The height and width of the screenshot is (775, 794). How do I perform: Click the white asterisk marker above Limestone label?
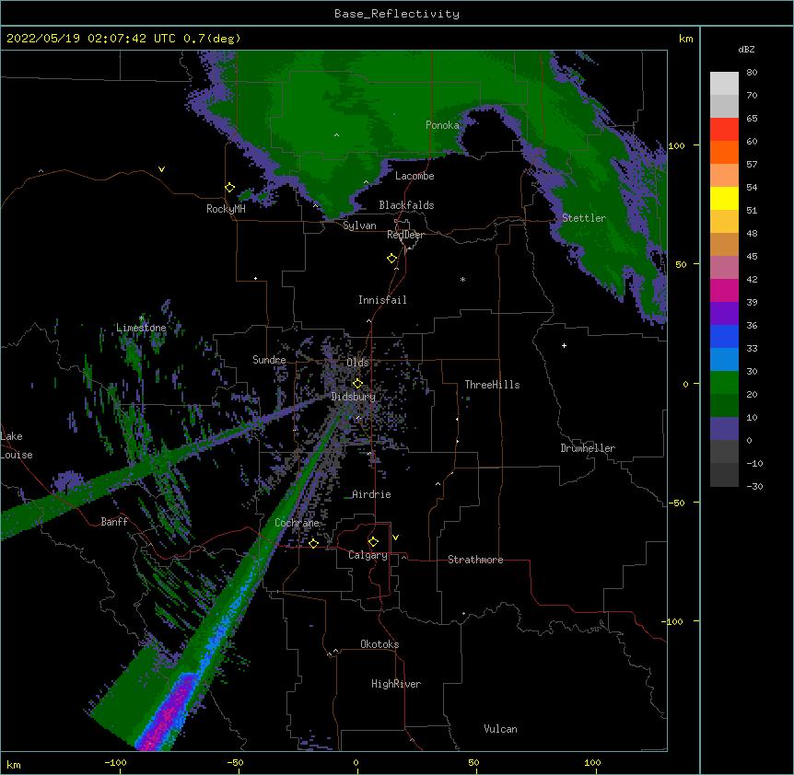(141, 318)
